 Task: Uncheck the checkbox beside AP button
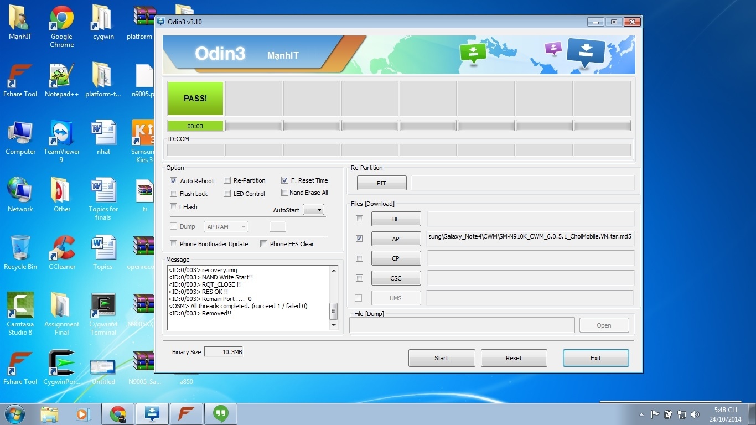pyautogui.click(x=359, y=239)
